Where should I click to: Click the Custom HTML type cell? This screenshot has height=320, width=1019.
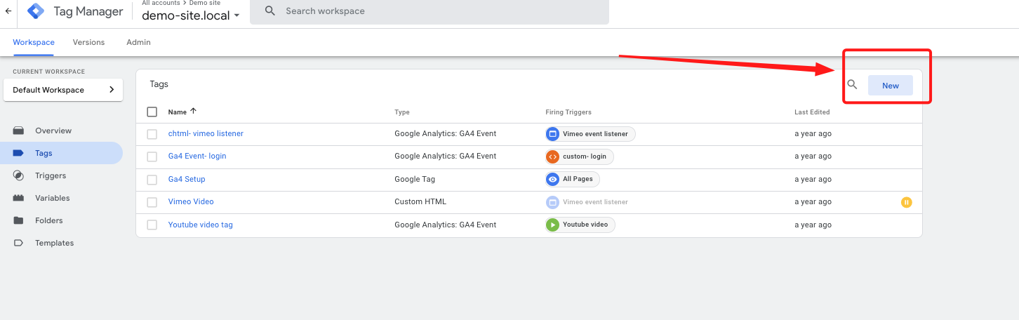pos(420,201)
